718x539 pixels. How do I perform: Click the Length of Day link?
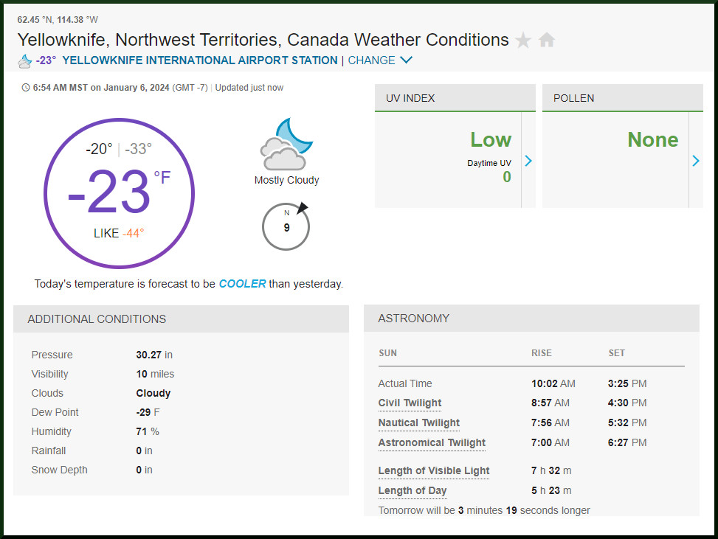(412, 491)
